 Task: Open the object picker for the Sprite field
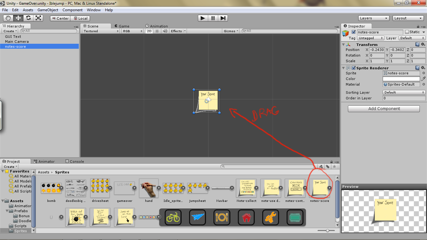pos(424,73)
